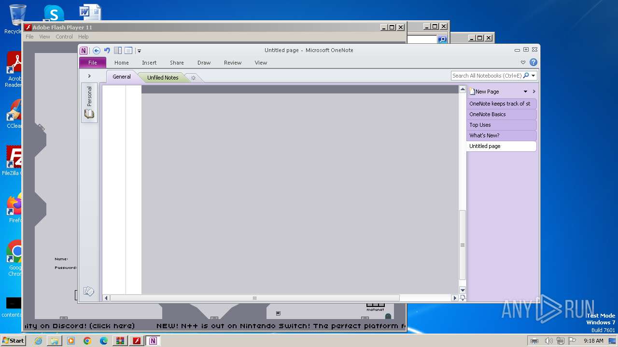Open the 'Top Uses' page
The width and height of the screenshot is (618, 347).
[x=502, y=125]
